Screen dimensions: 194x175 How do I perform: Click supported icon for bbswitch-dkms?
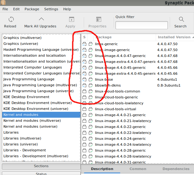[x=91, y=85]
